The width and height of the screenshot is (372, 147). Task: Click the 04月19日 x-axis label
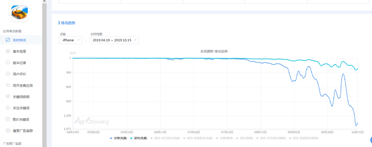[73, 132]
